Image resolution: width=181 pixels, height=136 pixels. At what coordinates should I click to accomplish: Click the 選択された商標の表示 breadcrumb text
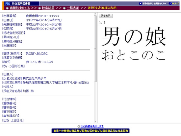(x=102, y=8)
